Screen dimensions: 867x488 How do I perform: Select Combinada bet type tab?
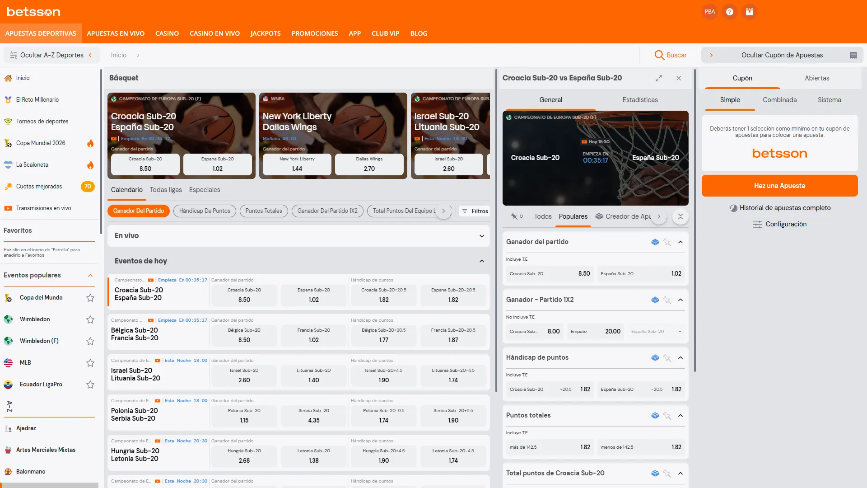pos(779,100)
